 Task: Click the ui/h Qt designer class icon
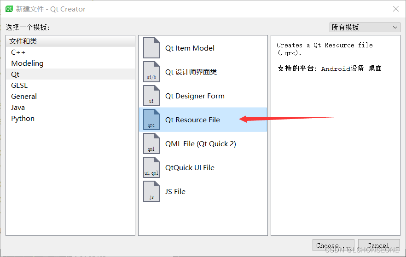click(151, 72)
